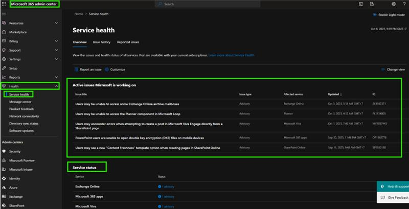
Task: Go to Home breadcrumb
Action: click(x=79, y=14)
